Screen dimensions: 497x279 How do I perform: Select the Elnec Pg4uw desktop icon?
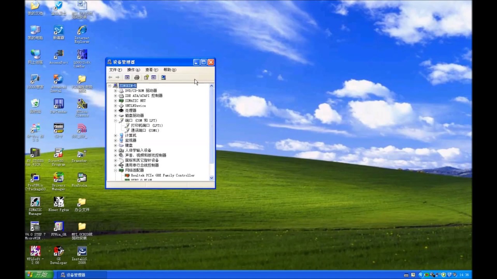[x=59, y=205]
